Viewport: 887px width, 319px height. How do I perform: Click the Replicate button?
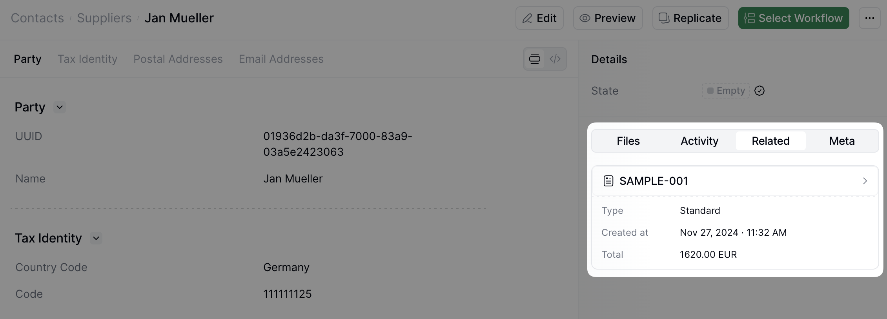pos(690,18)
